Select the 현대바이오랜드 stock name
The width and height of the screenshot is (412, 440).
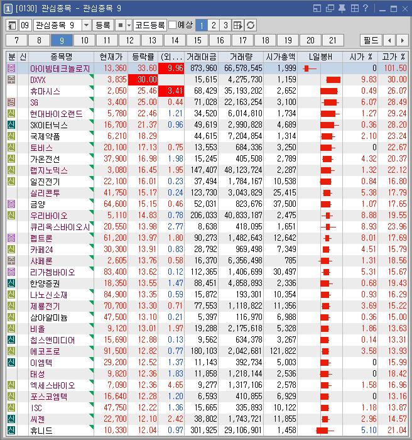tap(57, 114)
